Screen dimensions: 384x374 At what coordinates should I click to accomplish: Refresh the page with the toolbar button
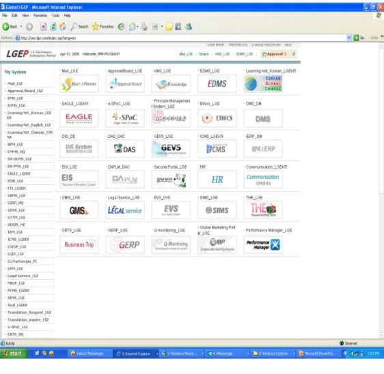coord(53,27)
